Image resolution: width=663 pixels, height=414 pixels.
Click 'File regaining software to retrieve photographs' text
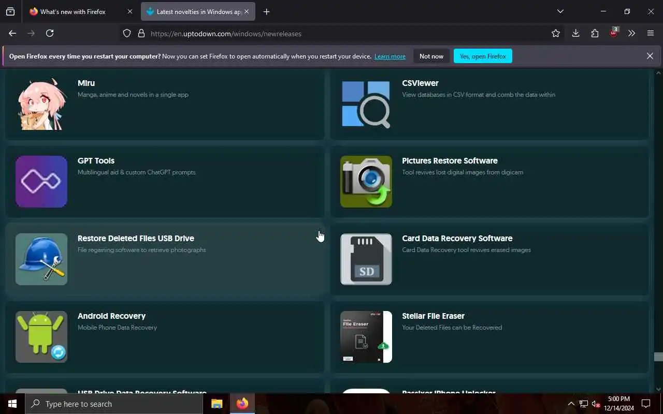pyautogui.click(x=141, y=249)
